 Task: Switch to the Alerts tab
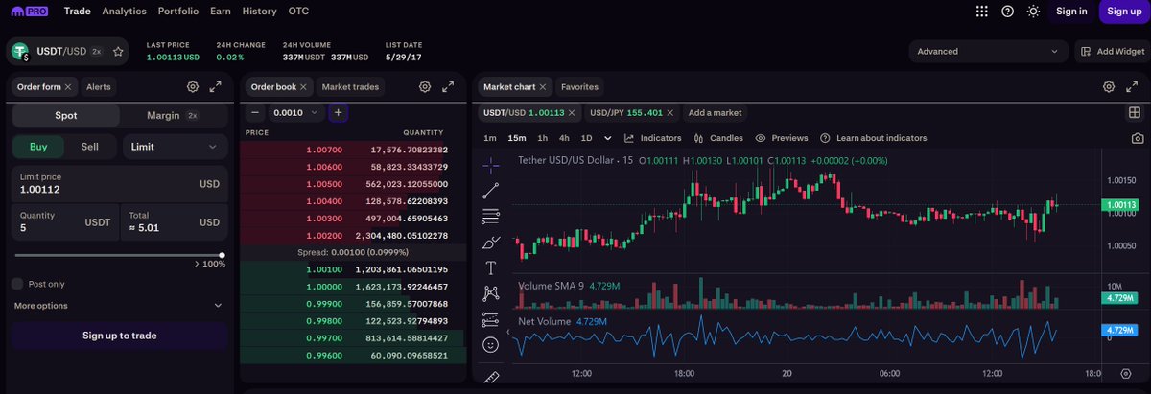point(99,87)
